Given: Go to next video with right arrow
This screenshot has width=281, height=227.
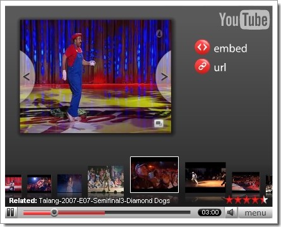Looking at the screenshot, I should pyautogui.click(x=164, y=77).
